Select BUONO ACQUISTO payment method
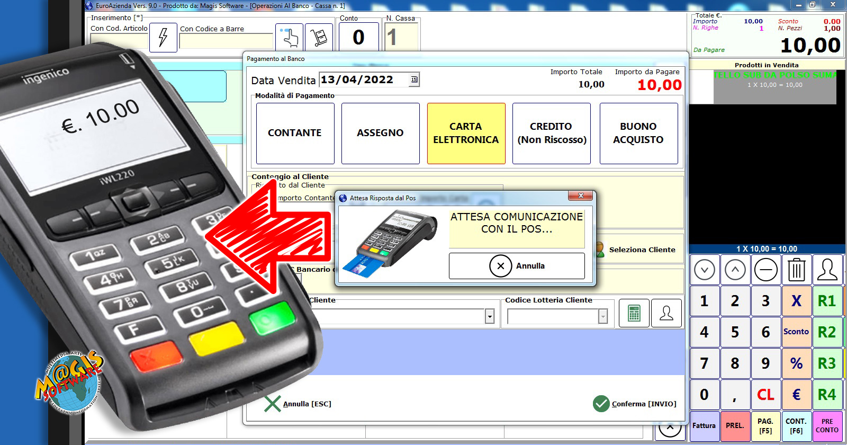Screen dimensions: 847x445 coord(638,133)
